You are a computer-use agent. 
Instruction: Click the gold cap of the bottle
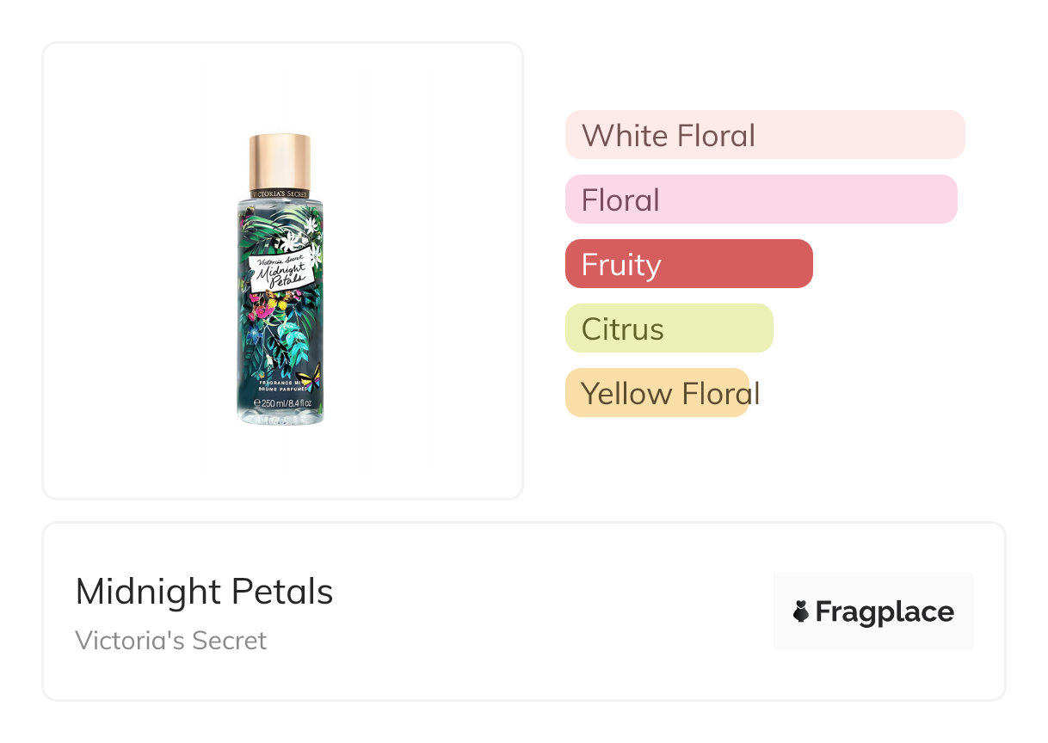click(280, 161)
